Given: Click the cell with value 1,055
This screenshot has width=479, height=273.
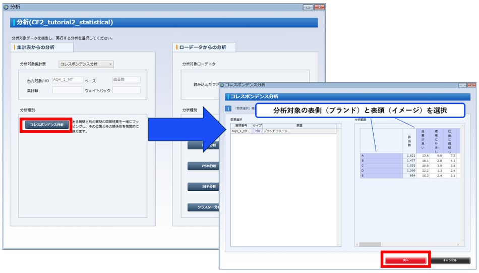Looking at the screenshot, I should click(409, 166).
